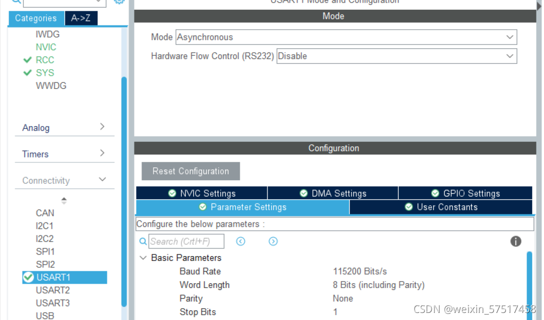
Task: Click the green checkmark beside RCC
Action: (x=28, y=60)
